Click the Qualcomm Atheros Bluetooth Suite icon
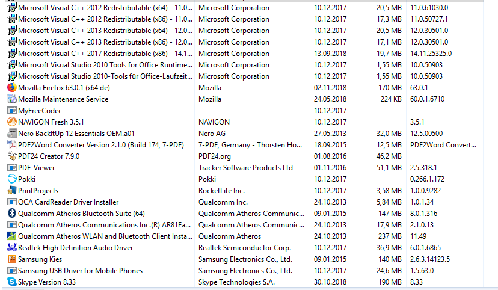498x290 pixels. tap(12, 214)
